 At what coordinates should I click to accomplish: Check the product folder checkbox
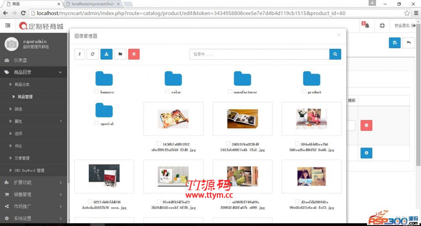coord(304,92)
